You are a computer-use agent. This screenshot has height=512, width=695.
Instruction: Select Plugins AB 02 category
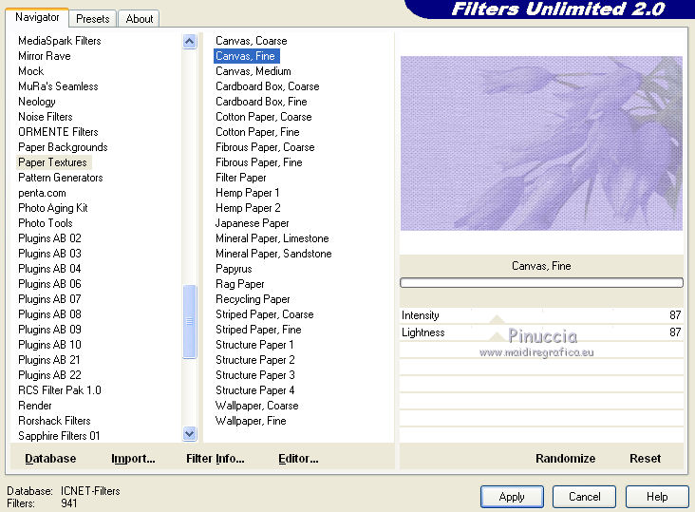coord(49,238)
